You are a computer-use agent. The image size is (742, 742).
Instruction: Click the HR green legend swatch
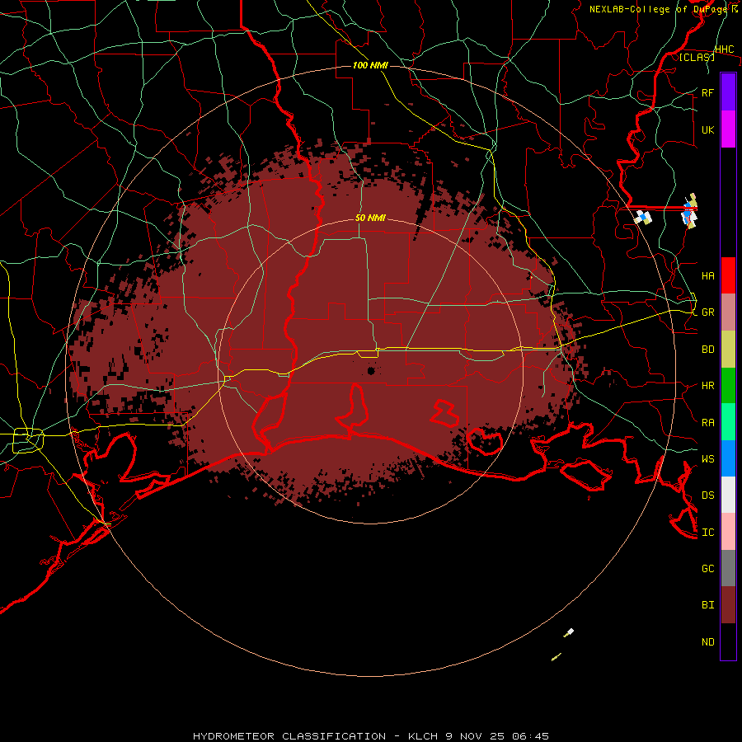(x=728, y=386)
